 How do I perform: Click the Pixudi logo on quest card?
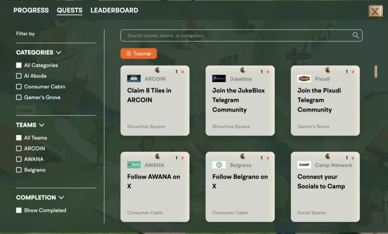click(304, 79)
